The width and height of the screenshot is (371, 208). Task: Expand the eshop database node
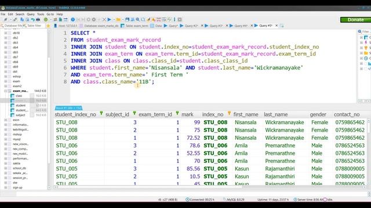[x=5, y=76]
